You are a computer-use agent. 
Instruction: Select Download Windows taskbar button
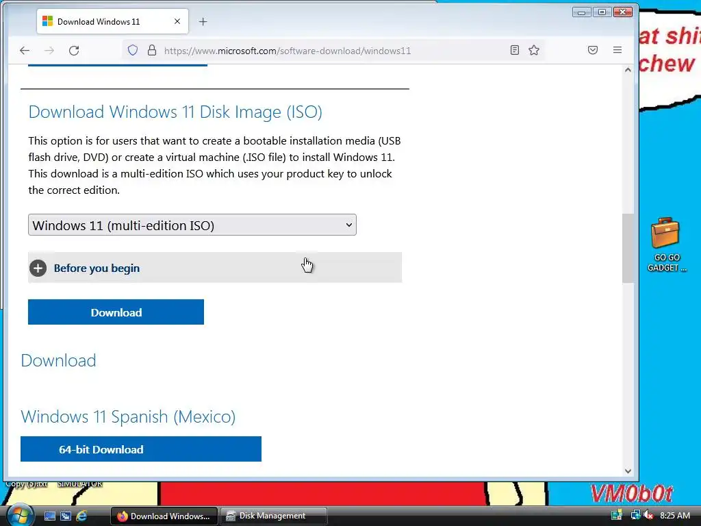(164, 516)
